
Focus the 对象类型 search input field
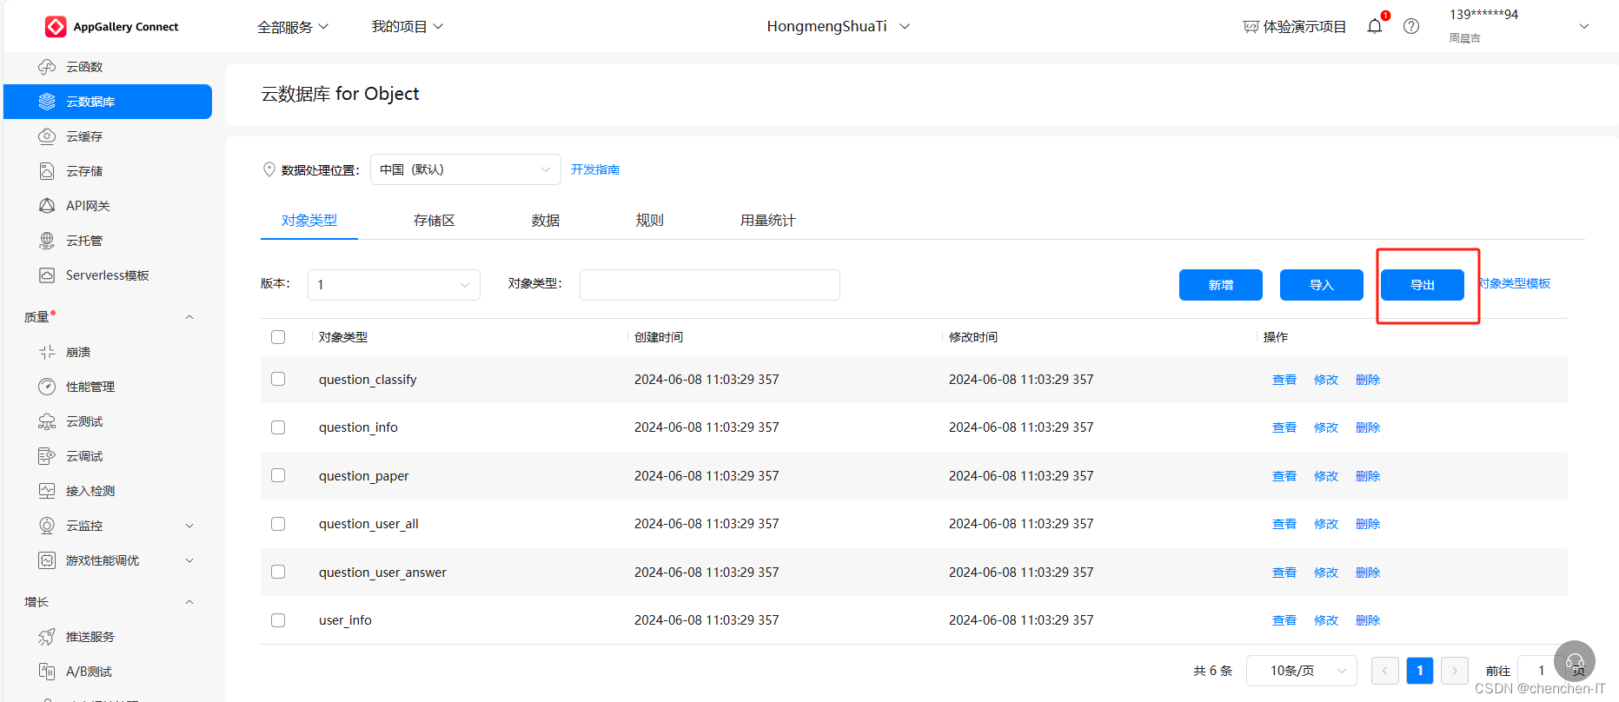click(x=710, y=285)
